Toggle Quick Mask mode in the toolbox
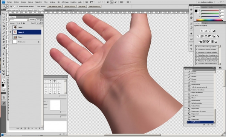Screen dimensions: 226x137 pos(4,90)
